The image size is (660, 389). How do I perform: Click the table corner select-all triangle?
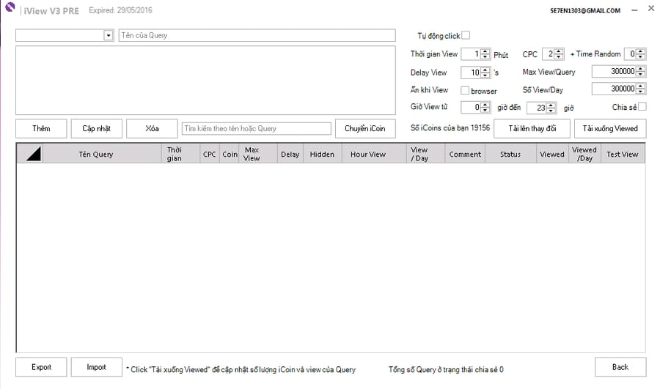pos(33,154)
